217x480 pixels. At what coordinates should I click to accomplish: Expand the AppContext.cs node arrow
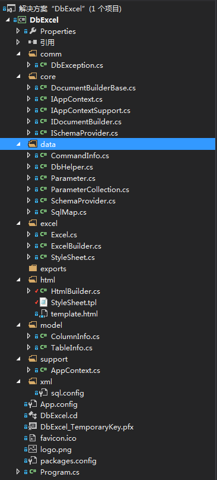coord(28,371)
